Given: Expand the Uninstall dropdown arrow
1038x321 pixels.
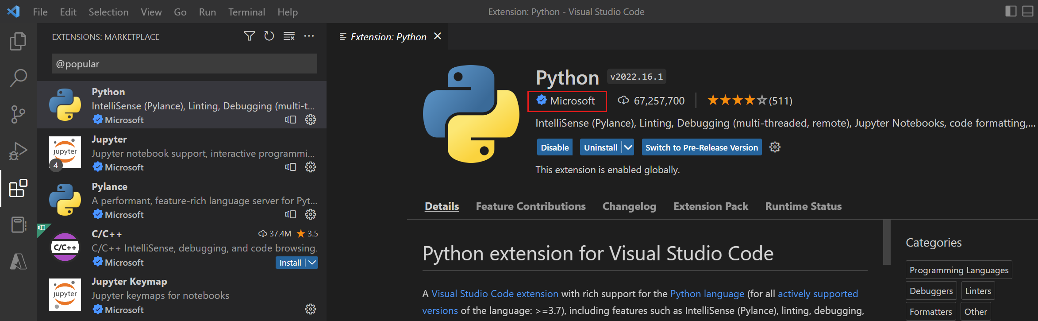Looking at the screenshot, I should (628, 147).
